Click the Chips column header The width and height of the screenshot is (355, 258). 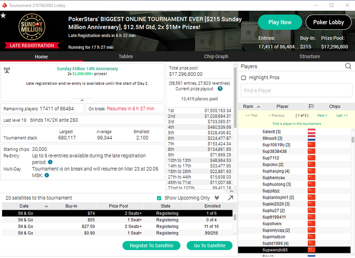(334, 106)
